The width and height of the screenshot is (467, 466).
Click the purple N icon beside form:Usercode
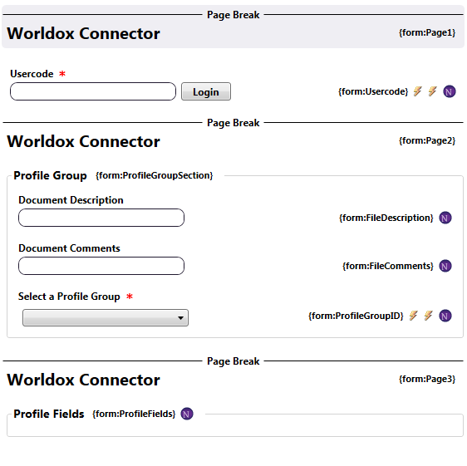(x=449, y=91)
